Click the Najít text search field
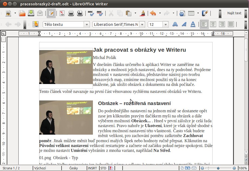 (234, 13)
